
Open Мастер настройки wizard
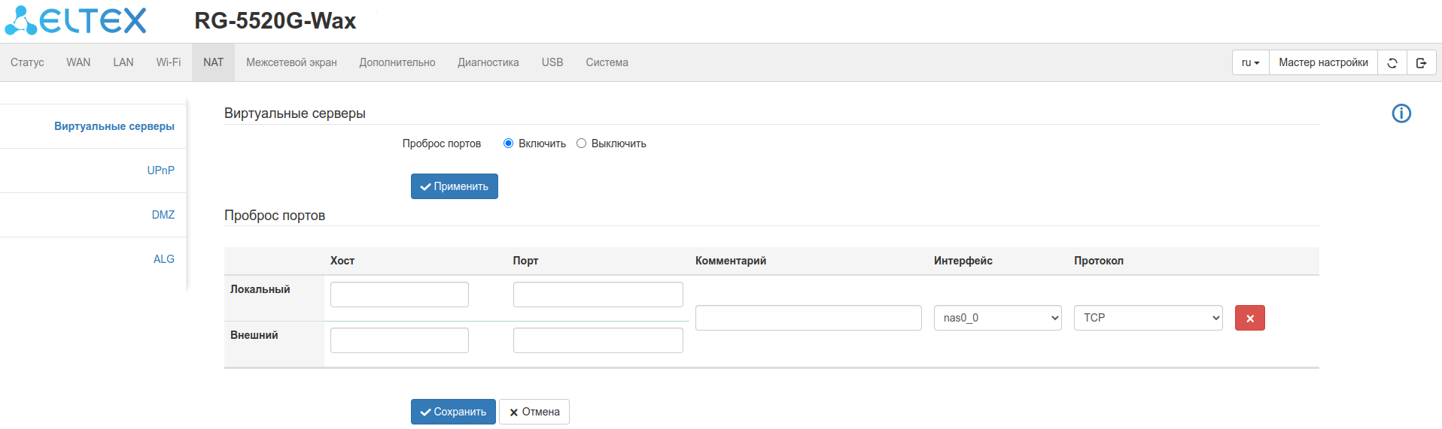1322,63
